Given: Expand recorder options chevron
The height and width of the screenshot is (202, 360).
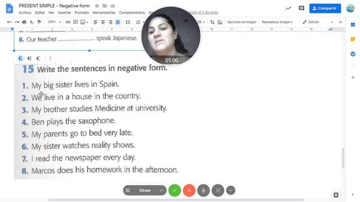Looking at the screenshot, I should tap(231, 190).
